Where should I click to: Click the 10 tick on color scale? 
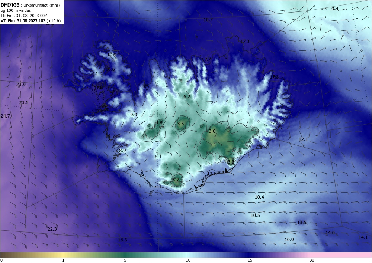point(188,260)
